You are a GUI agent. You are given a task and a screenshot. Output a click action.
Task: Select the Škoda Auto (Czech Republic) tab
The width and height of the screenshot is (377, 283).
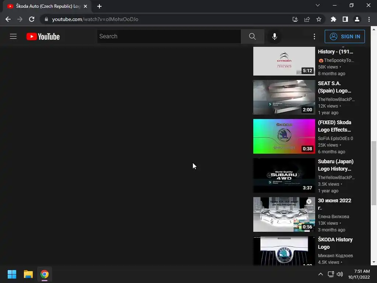click(x=47, y=6)
